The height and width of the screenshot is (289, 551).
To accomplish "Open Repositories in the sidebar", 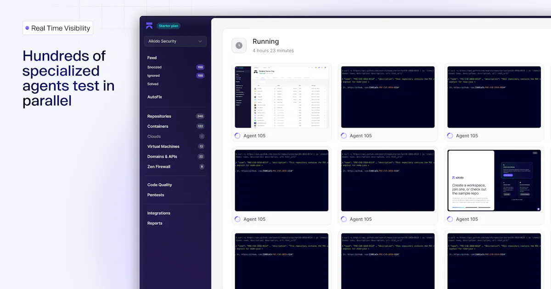I will (159, 116).
